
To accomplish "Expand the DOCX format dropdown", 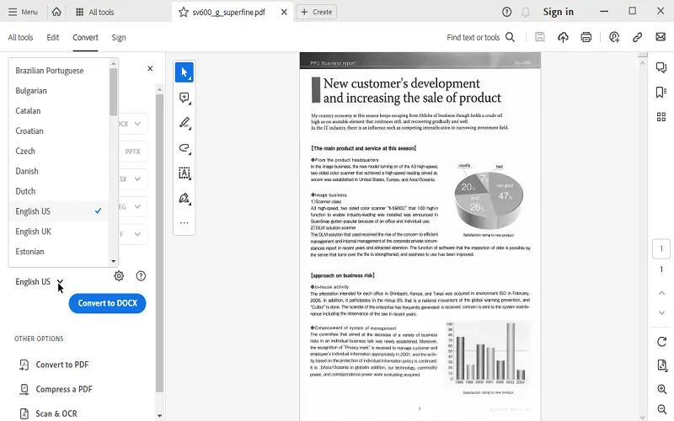I will 137,124.
